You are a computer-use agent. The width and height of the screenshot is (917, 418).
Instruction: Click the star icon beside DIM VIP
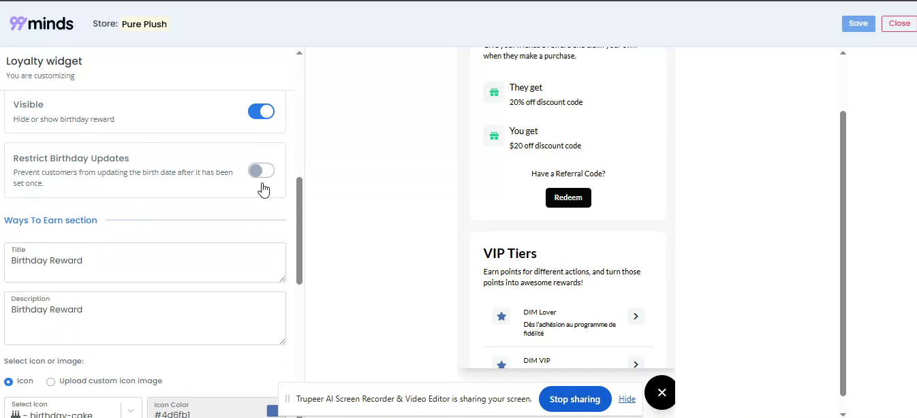point(501,364)
